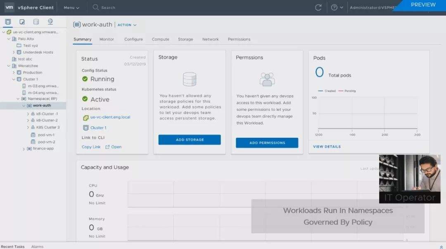Open the Administrator user menu
Viewport: 446px width, 249px height.
(372, 8)
